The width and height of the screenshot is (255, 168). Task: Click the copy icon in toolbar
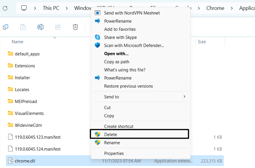[x=6, y=27]
